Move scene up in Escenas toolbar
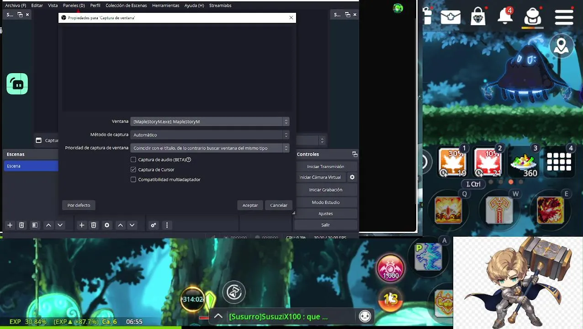Screen dimensions: 583x329 pos(48,225)
